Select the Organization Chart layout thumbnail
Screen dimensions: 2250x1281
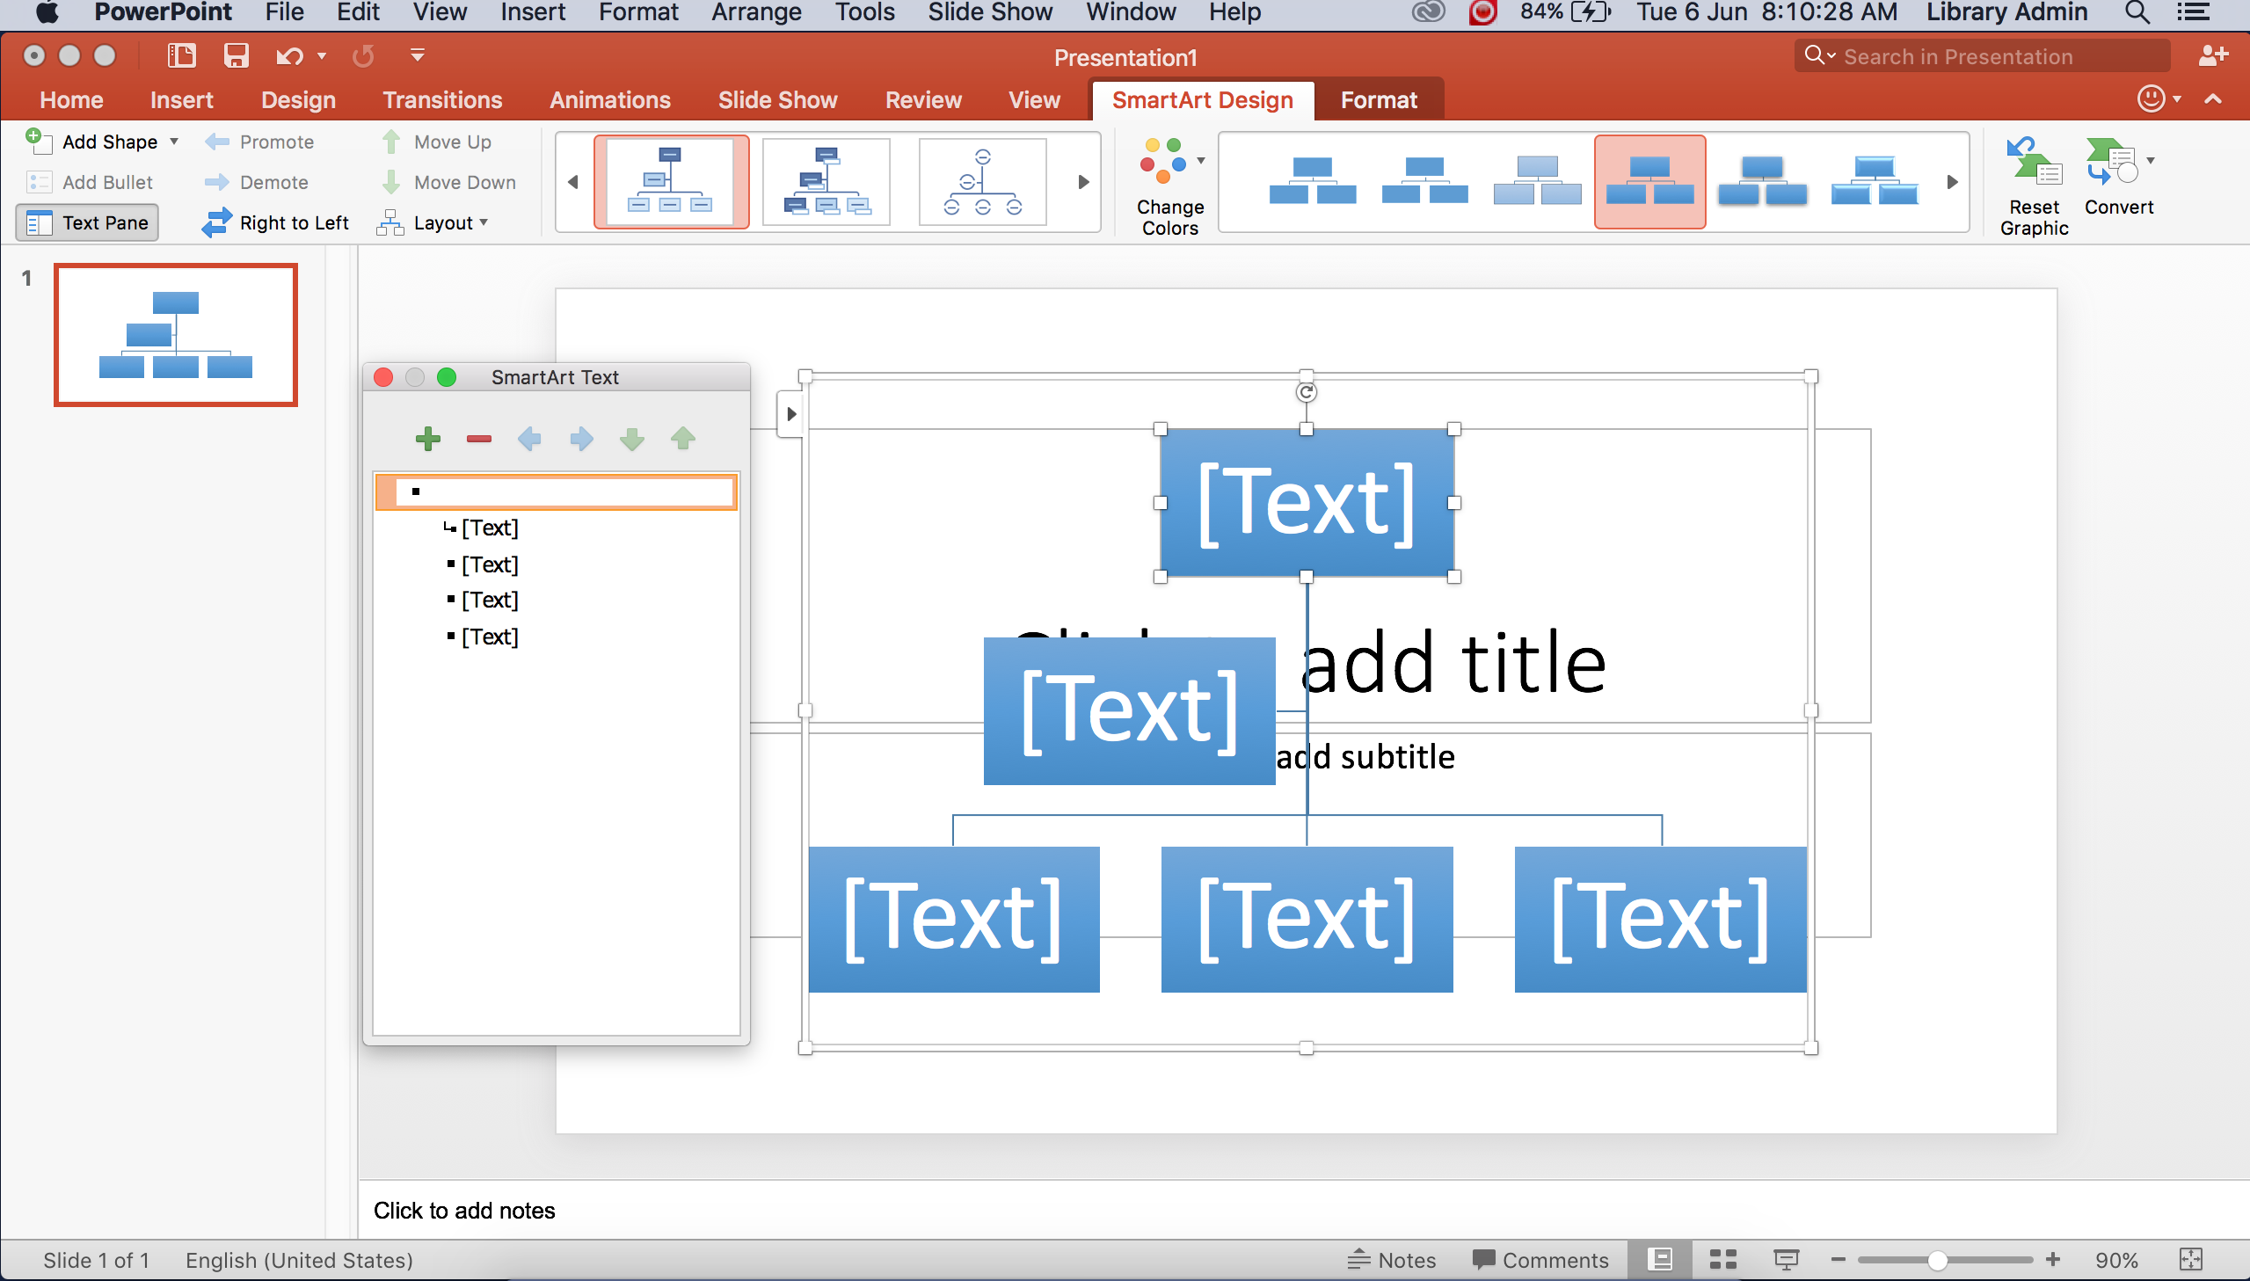click(671, 181)
